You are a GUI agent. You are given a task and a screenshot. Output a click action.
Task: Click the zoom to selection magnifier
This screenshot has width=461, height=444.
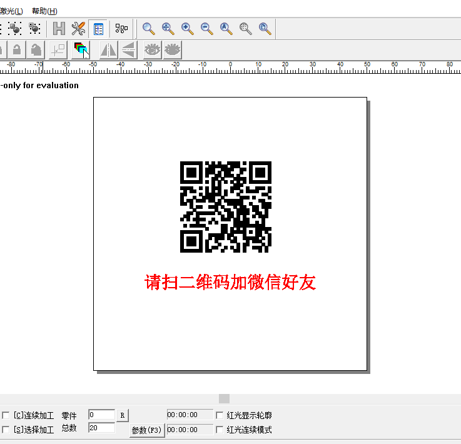click(x=245, y=29)
